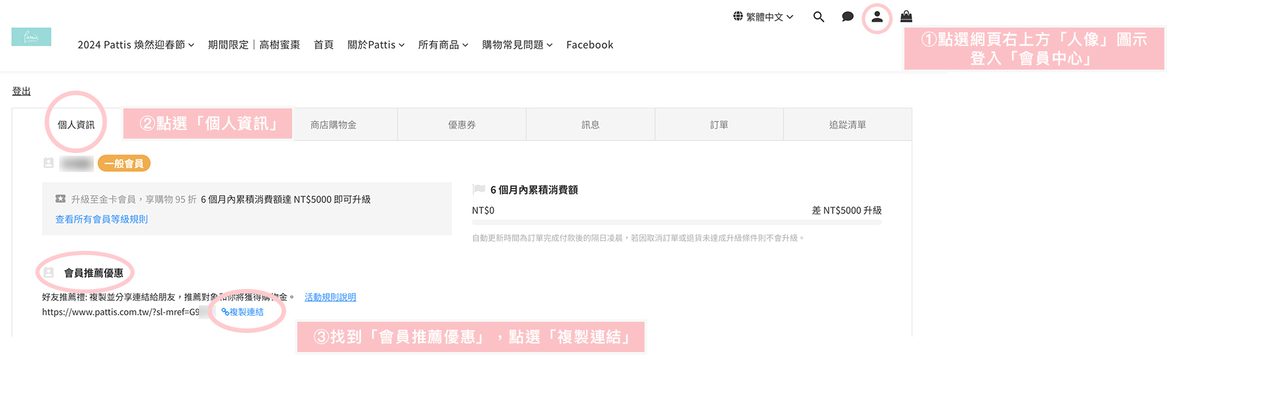Click the spending progress bar

coord(677,223)
